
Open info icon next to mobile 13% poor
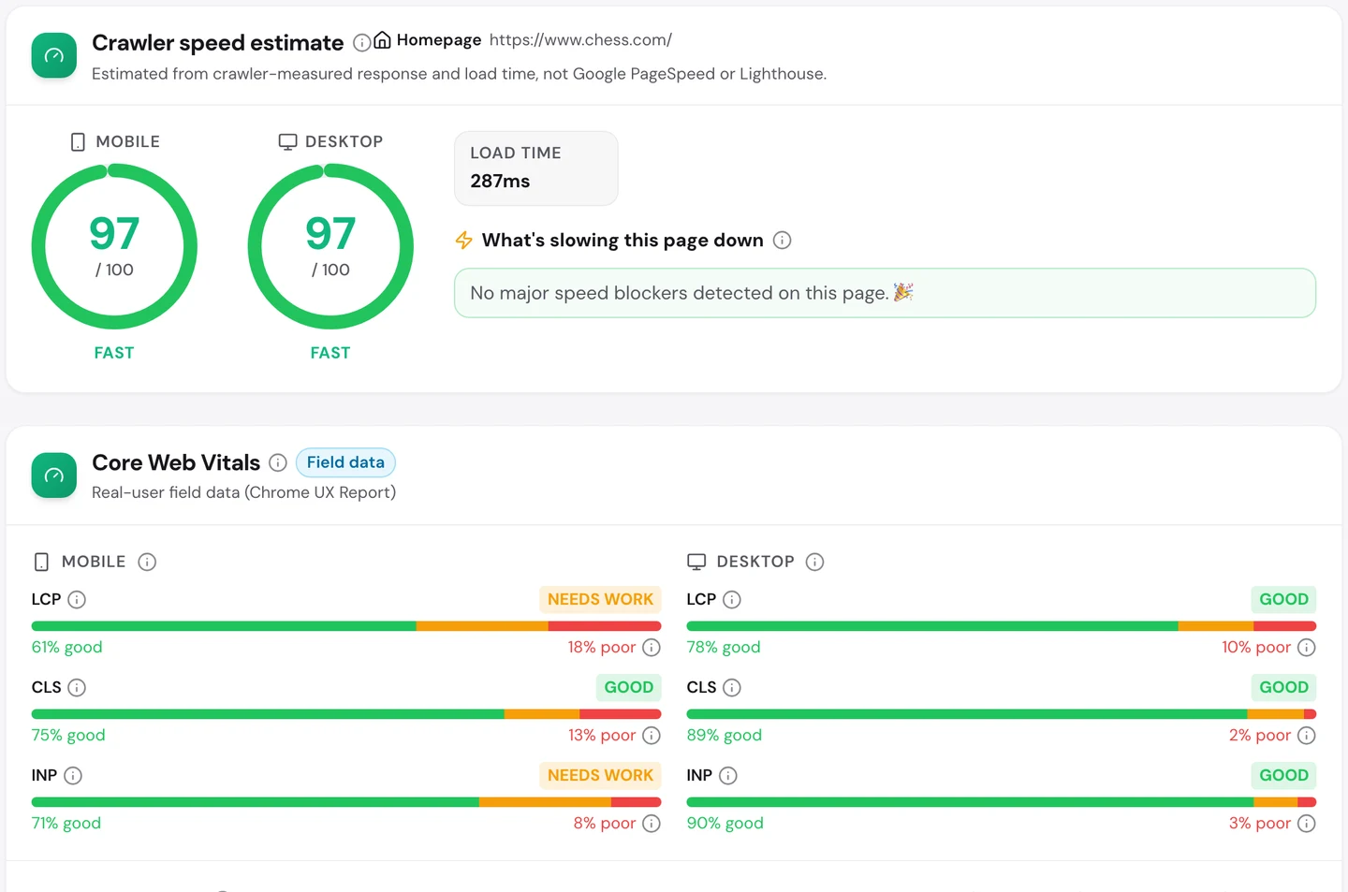click(652, 736)
